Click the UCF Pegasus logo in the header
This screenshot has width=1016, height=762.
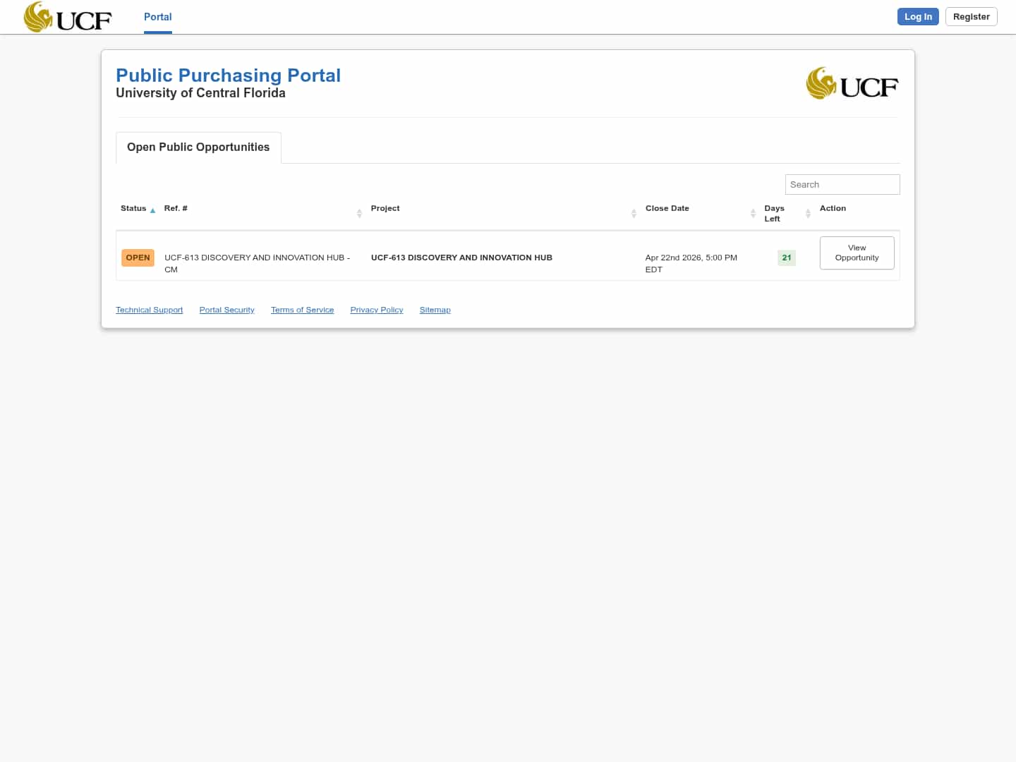[67, 17]
